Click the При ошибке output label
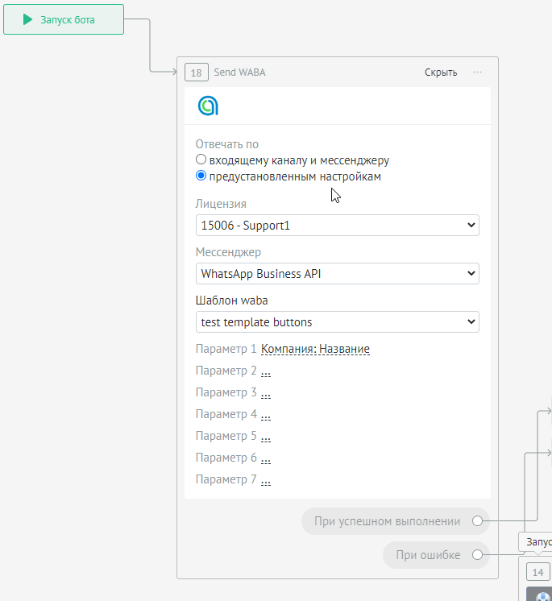Screen dimensions: 552x601 pyautogui.click(x=427, y=555)
